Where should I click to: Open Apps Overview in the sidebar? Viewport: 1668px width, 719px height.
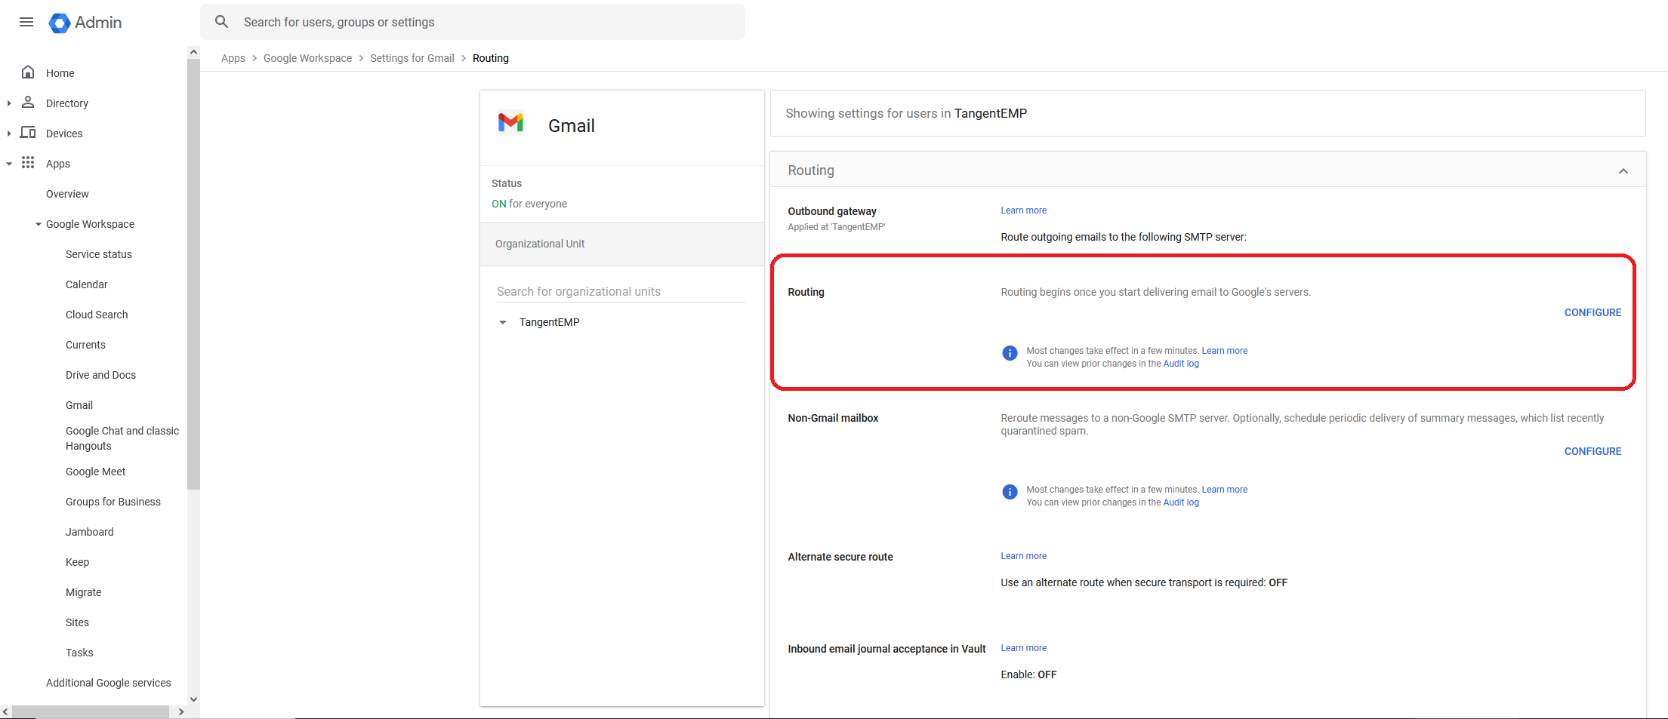(67, 194)
